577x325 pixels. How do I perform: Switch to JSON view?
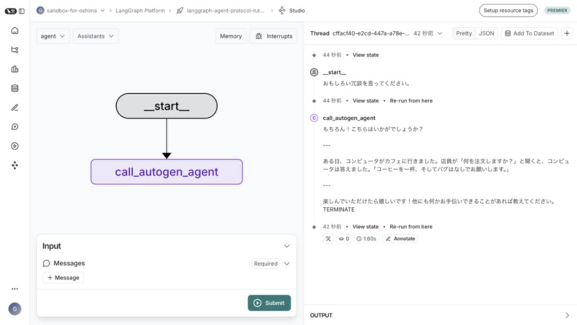486,33
